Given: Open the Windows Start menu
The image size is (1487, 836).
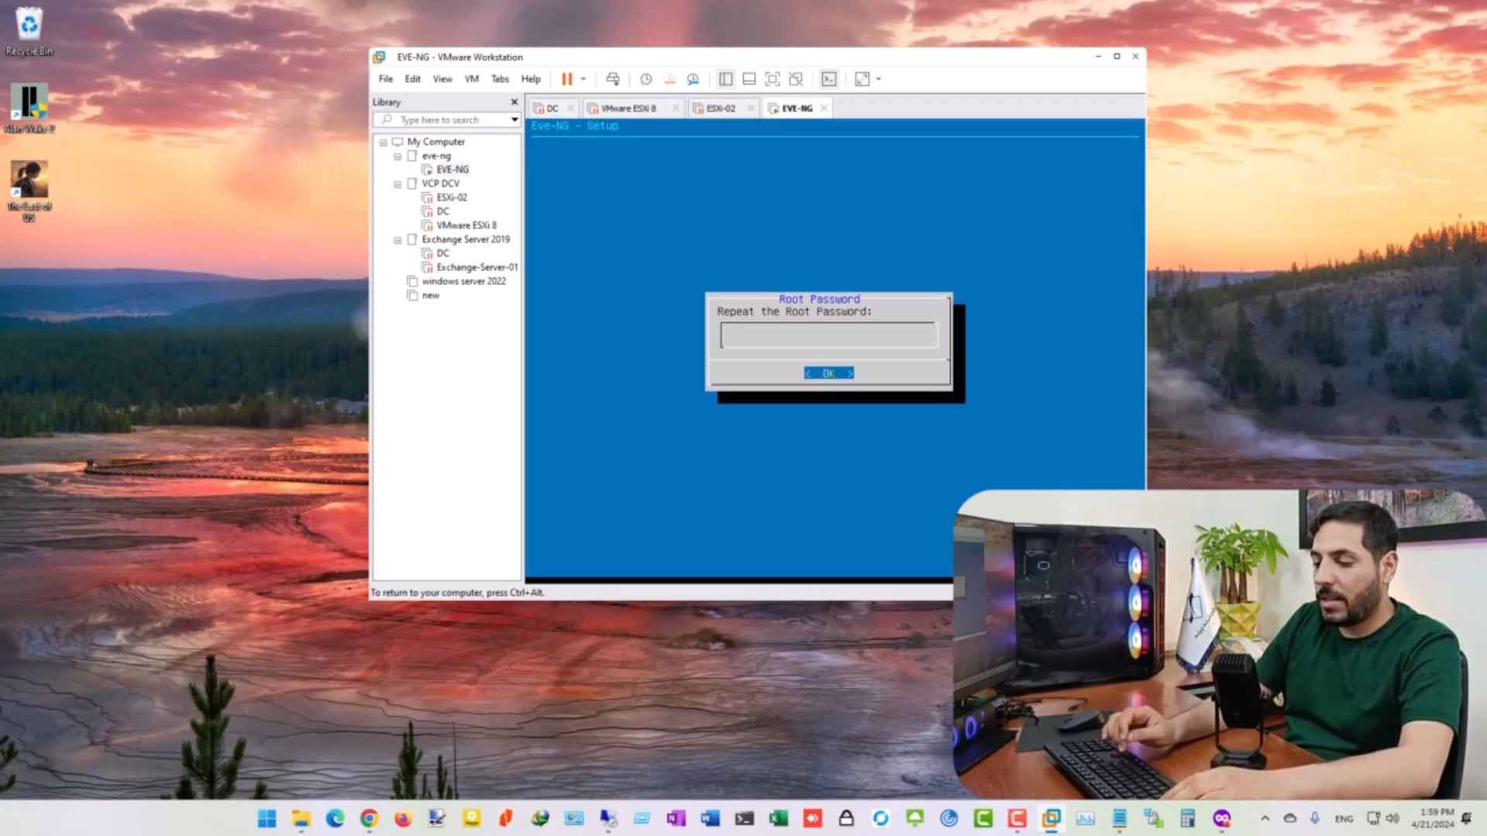Looking at the screenshot, I should 267,818.
